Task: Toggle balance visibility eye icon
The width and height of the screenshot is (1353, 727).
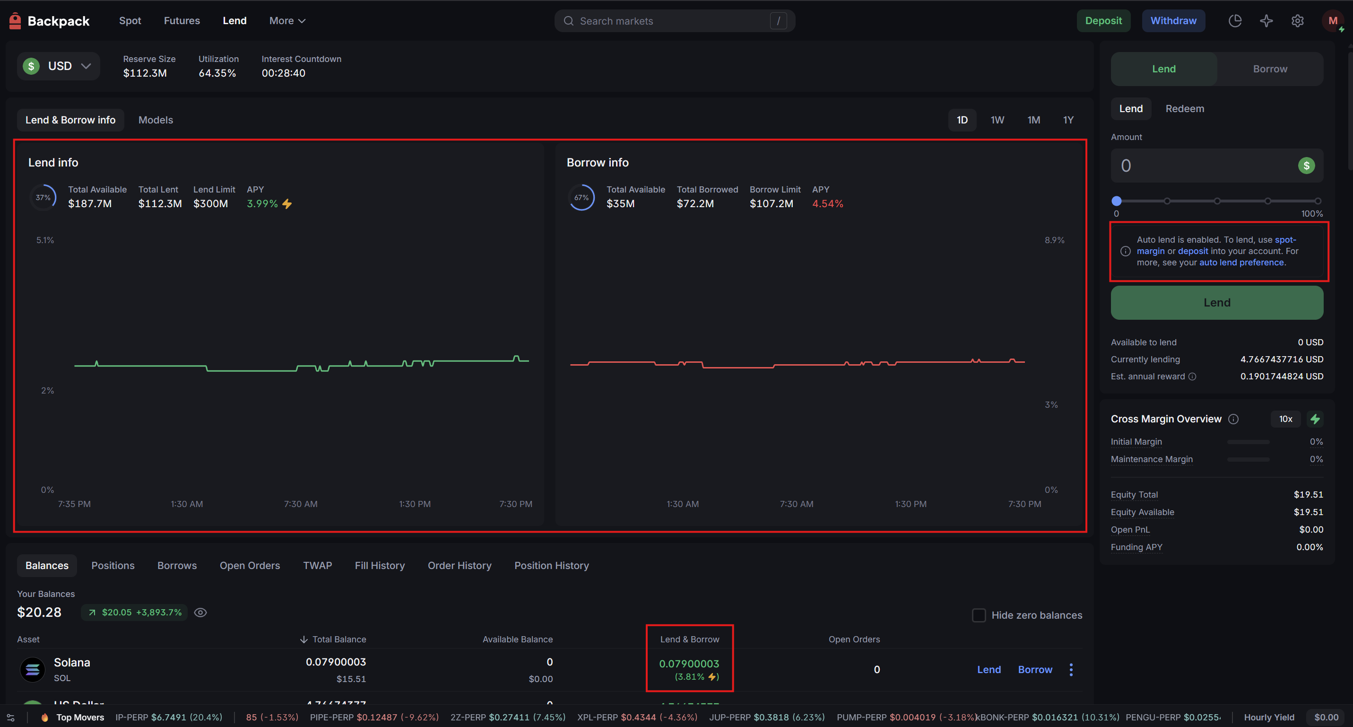Action: point(200,613)
